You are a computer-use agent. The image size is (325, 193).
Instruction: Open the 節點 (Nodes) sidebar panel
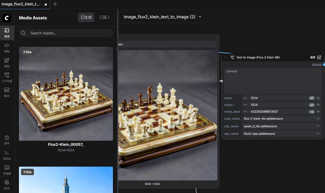(x=7, y=47)
